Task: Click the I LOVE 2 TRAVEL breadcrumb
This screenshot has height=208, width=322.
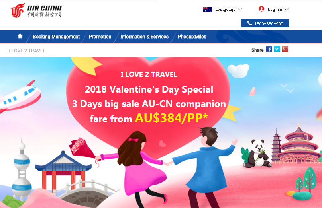Action: click(27, 51)
